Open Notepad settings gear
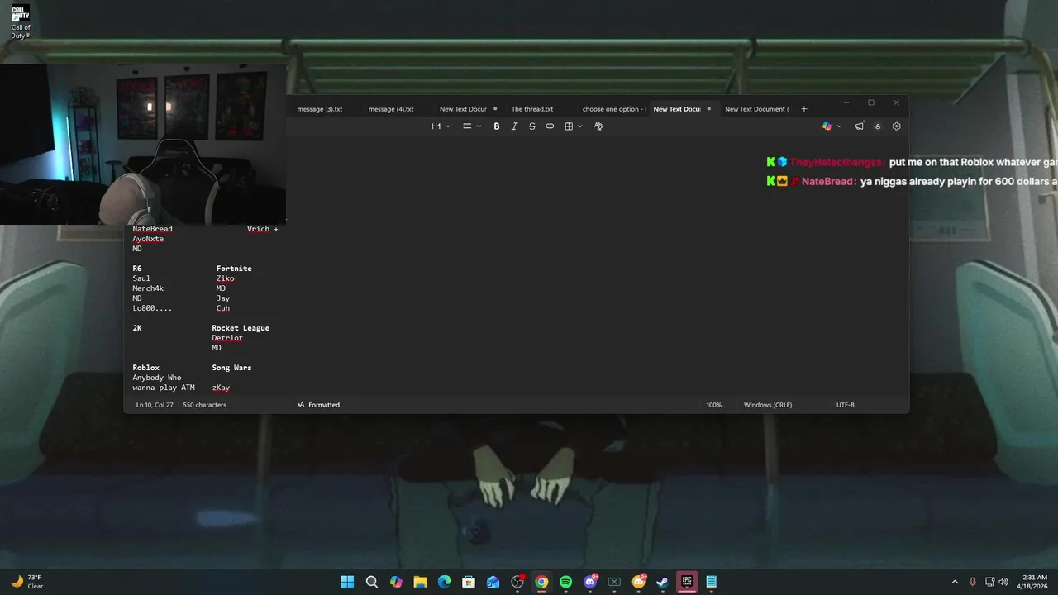This screenshot has width=1058, height=595. 896,126
